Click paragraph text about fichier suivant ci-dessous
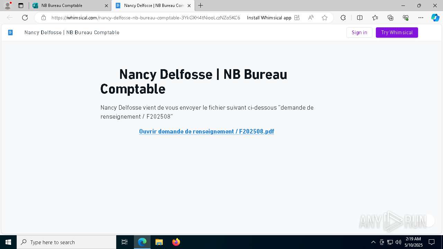 point(207,112)
